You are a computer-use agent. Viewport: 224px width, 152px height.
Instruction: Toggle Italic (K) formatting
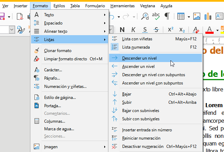(133, 30)
